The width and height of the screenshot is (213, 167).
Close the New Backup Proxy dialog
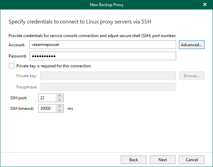(x=205, y=4)
